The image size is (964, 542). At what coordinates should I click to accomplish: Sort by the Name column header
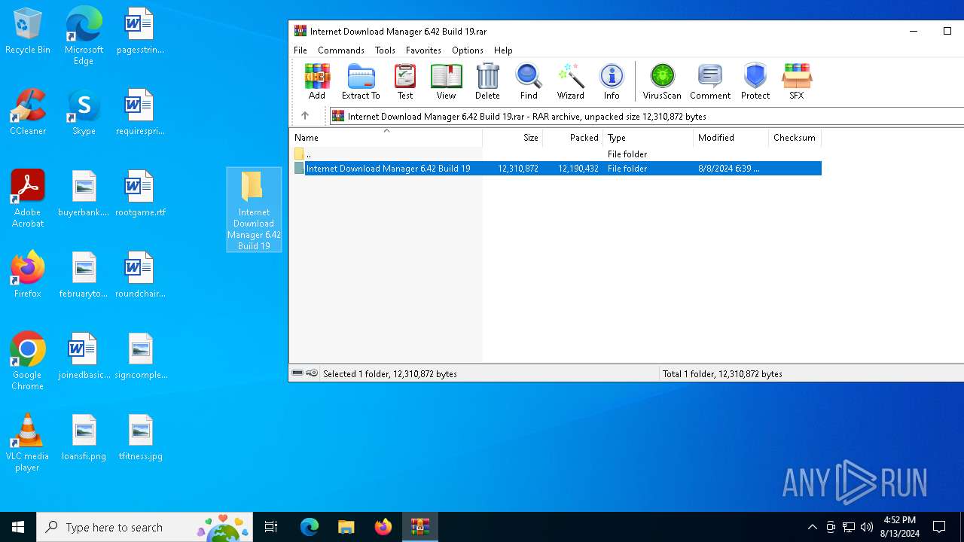coord(386,138)
